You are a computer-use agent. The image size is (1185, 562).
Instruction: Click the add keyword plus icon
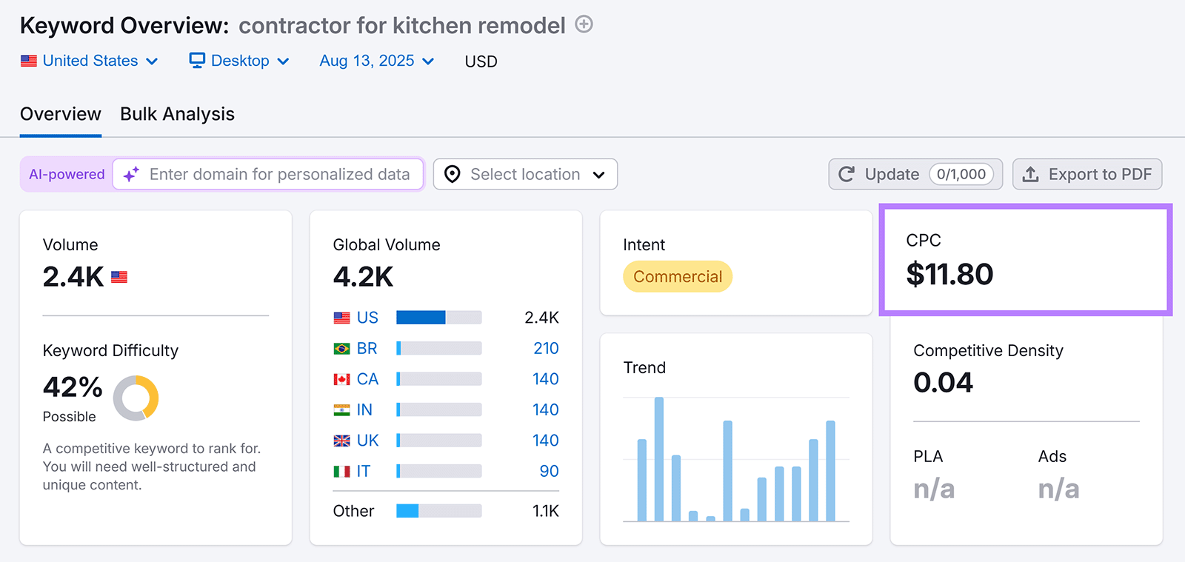pyautogui.click(x=584, y=24)
